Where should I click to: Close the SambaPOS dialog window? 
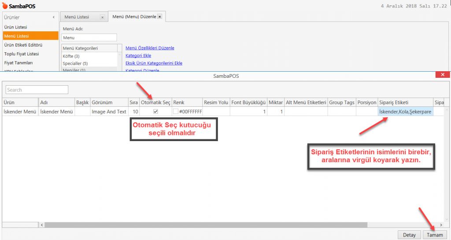pos(442,75)
